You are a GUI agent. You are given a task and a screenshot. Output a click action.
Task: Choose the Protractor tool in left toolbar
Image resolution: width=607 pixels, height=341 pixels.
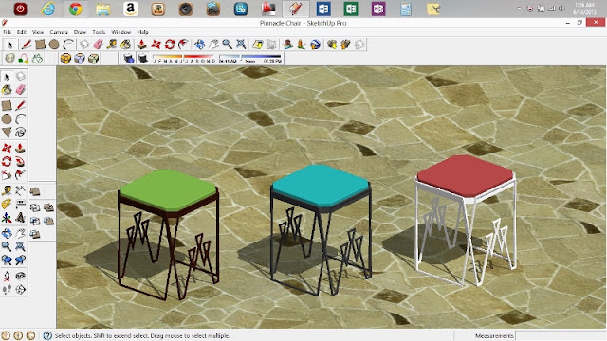(7, 205)
